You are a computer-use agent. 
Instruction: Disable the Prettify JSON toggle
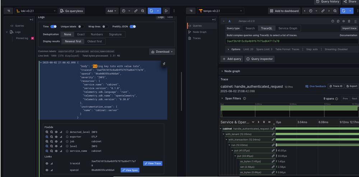(x=133, y=27)
